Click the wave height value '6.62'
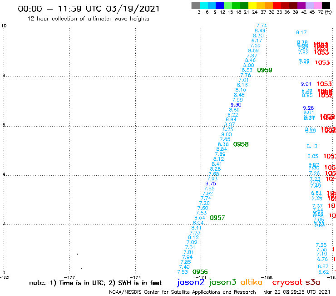The width and height of the screenshot is (336, 296). [324, 272]
